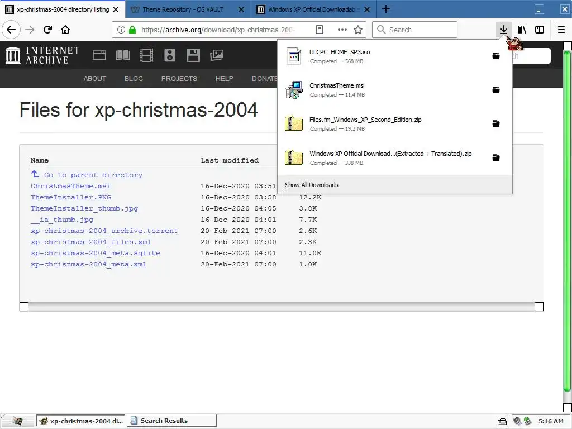This screenshot has width=572, height=429.
Task: Open ThemeInstaller_thumb.jpg link
Action: pyautogui.click(x=84, y=209)
